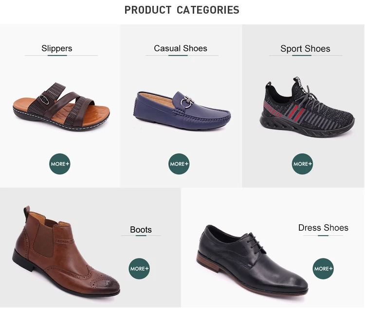
Task: Click the PRODUCT CATEGORIES heading
Action: coord(182,10)
